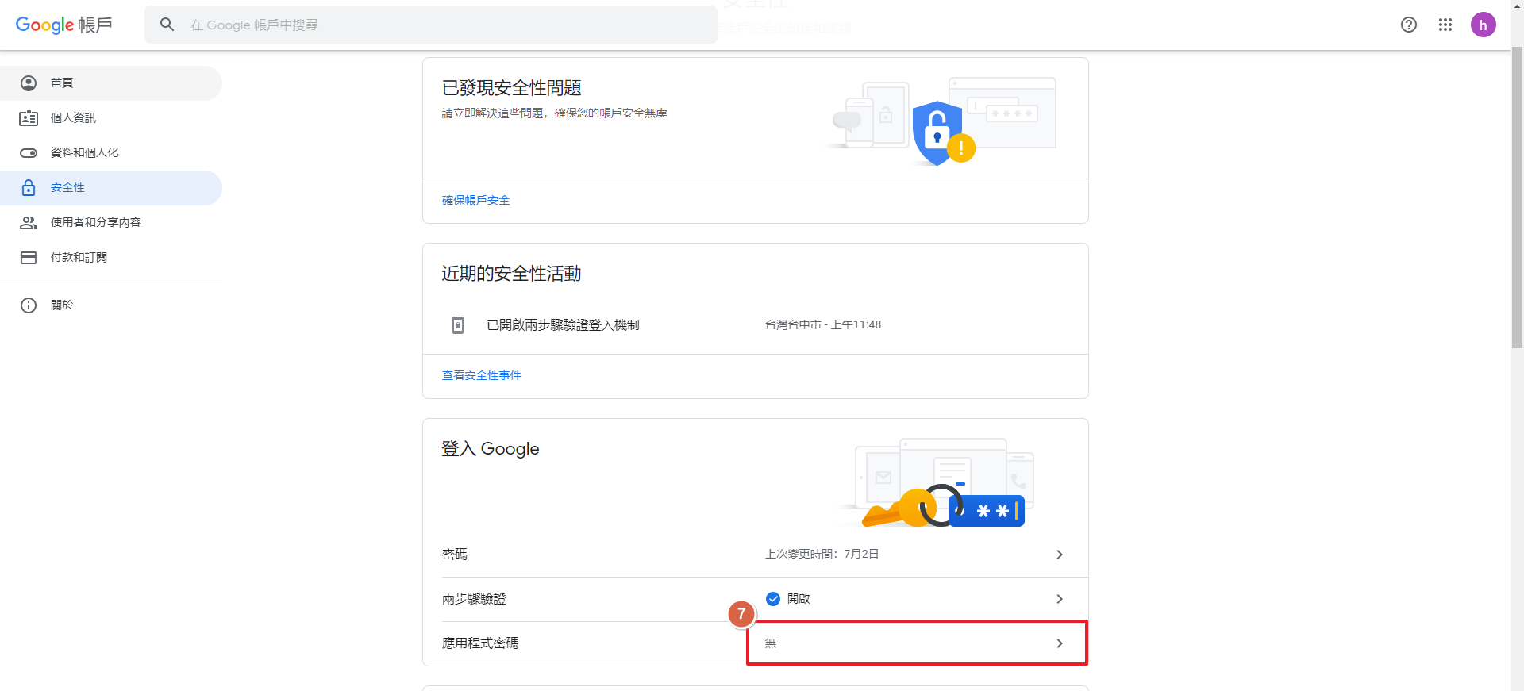Click the 資料和個人化 toggle icon
This screenshot has height=691, width=1524.
point(29,153)
